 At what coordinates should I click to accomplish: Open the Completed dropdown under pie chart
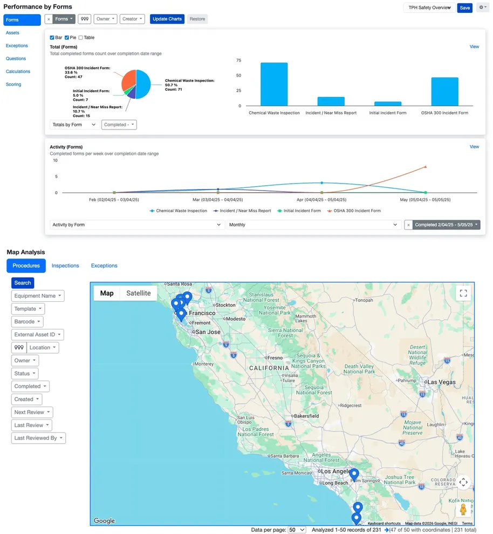(119, 125)
